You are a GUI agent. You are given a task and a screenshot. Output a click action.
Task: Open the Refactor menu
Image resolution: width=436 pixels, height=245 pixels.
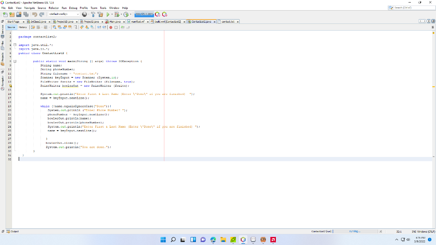[x=54, y=8]
